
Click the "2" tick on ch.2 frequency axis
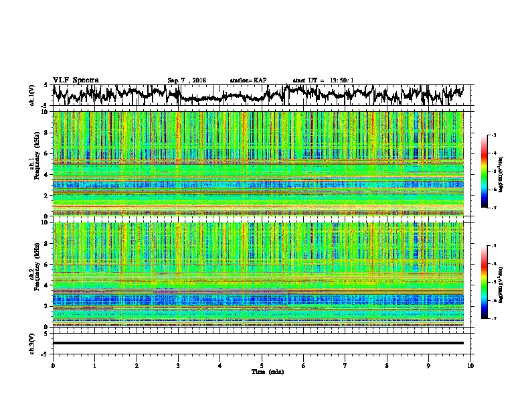coord(48,306)
